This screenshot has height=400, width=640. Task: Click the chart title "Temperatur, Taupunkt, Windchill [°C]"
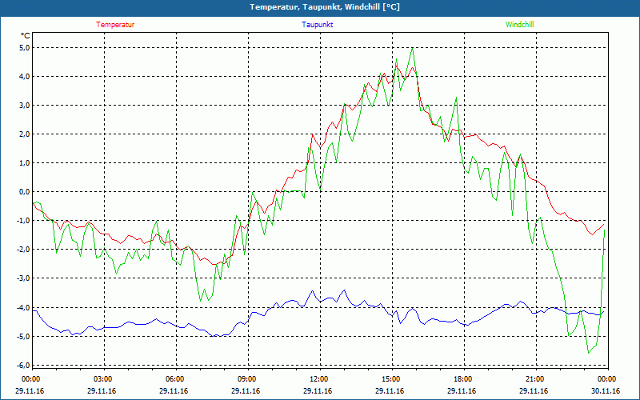coord(325,7)
